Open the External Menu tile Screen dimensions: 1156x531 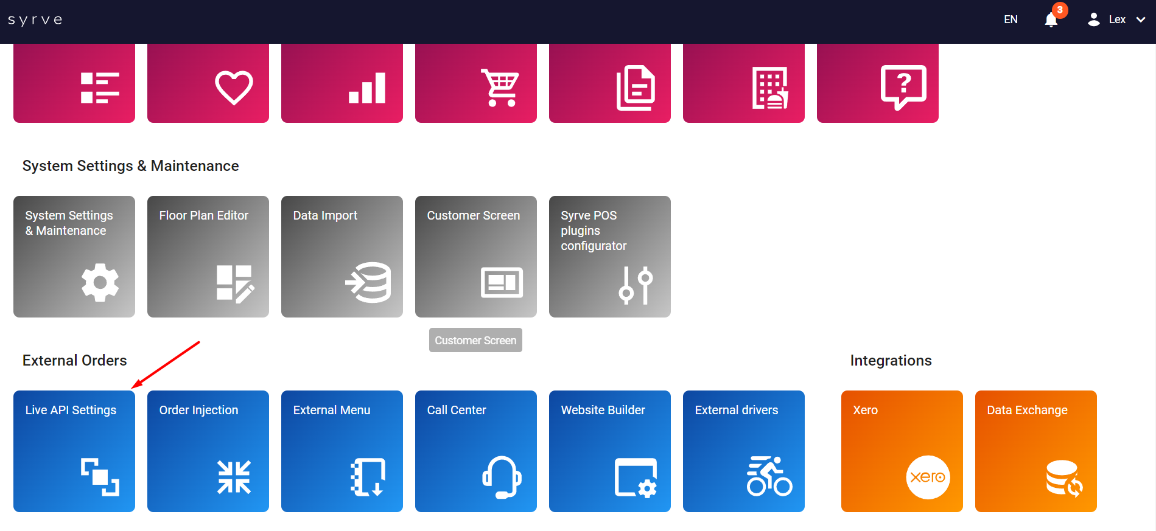coord(342,451)
